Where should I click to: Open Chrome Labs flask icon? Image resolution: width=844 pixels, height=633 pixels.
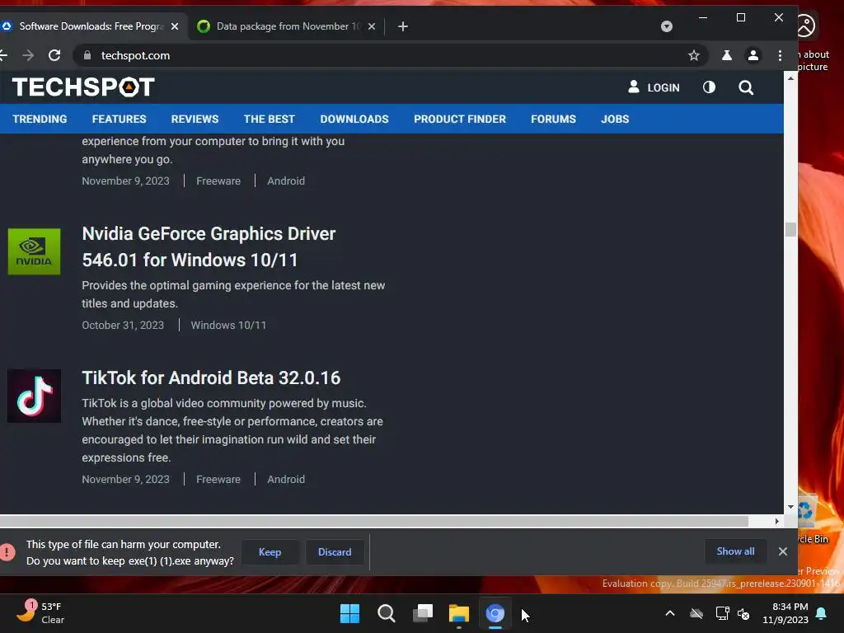point(727,55)
